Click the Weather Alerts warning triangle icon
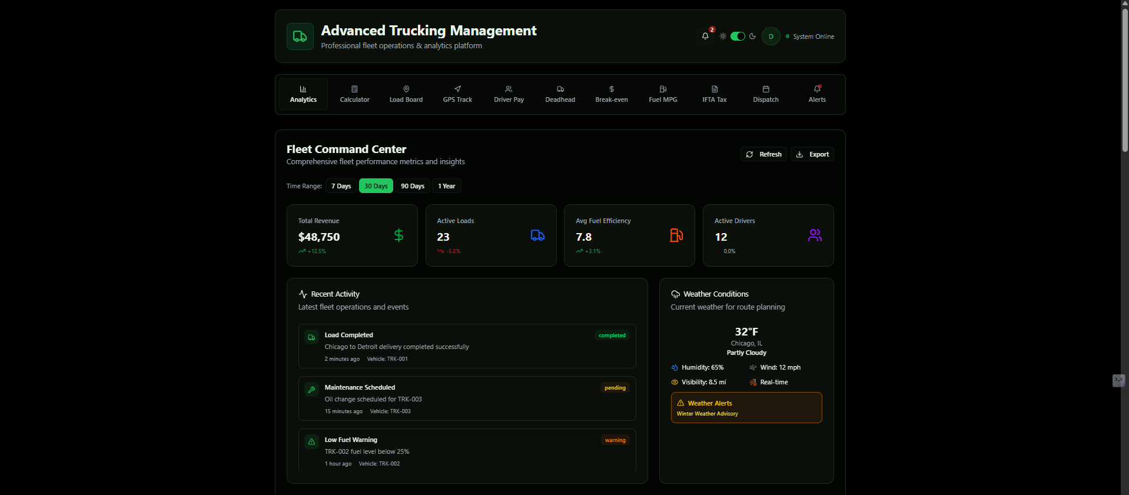Image resolution: width=1129 pixels, height=495 pixels. click(680, 403)
